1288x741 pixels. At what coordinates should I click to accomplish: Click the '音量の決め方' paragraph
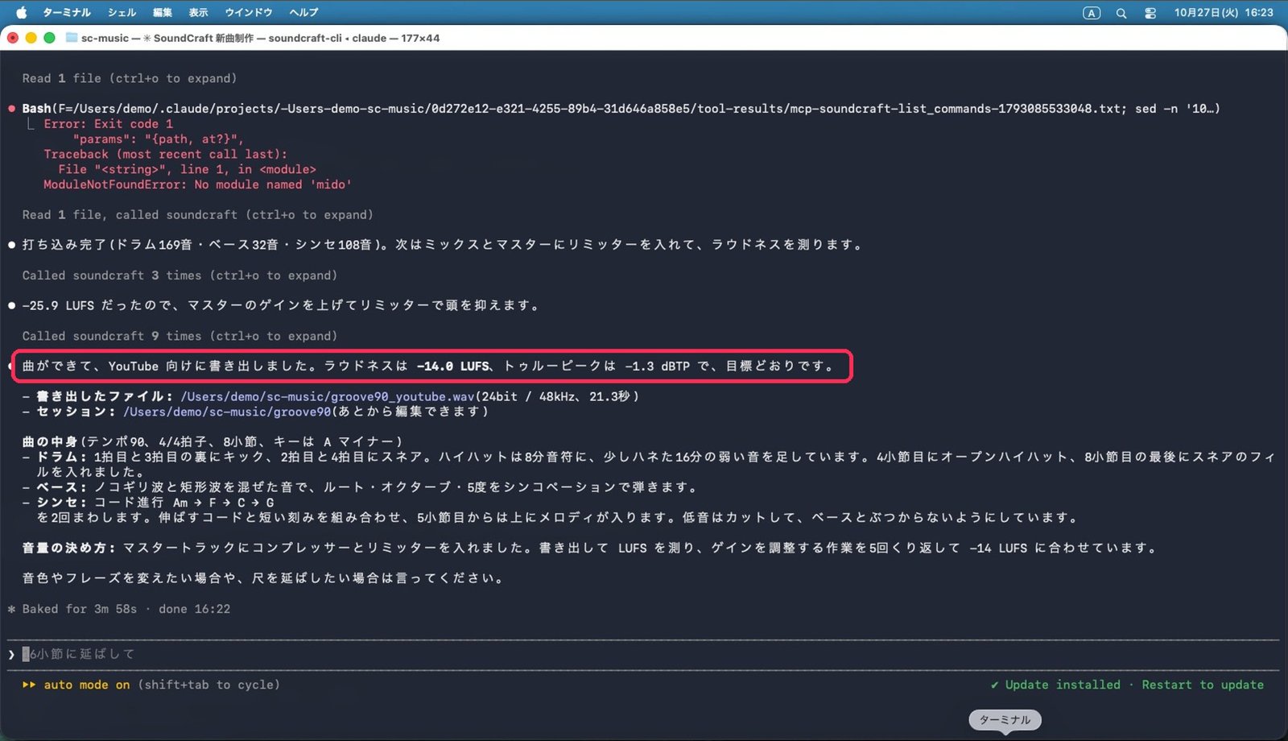pyautogui.click(x=590, y=548)
